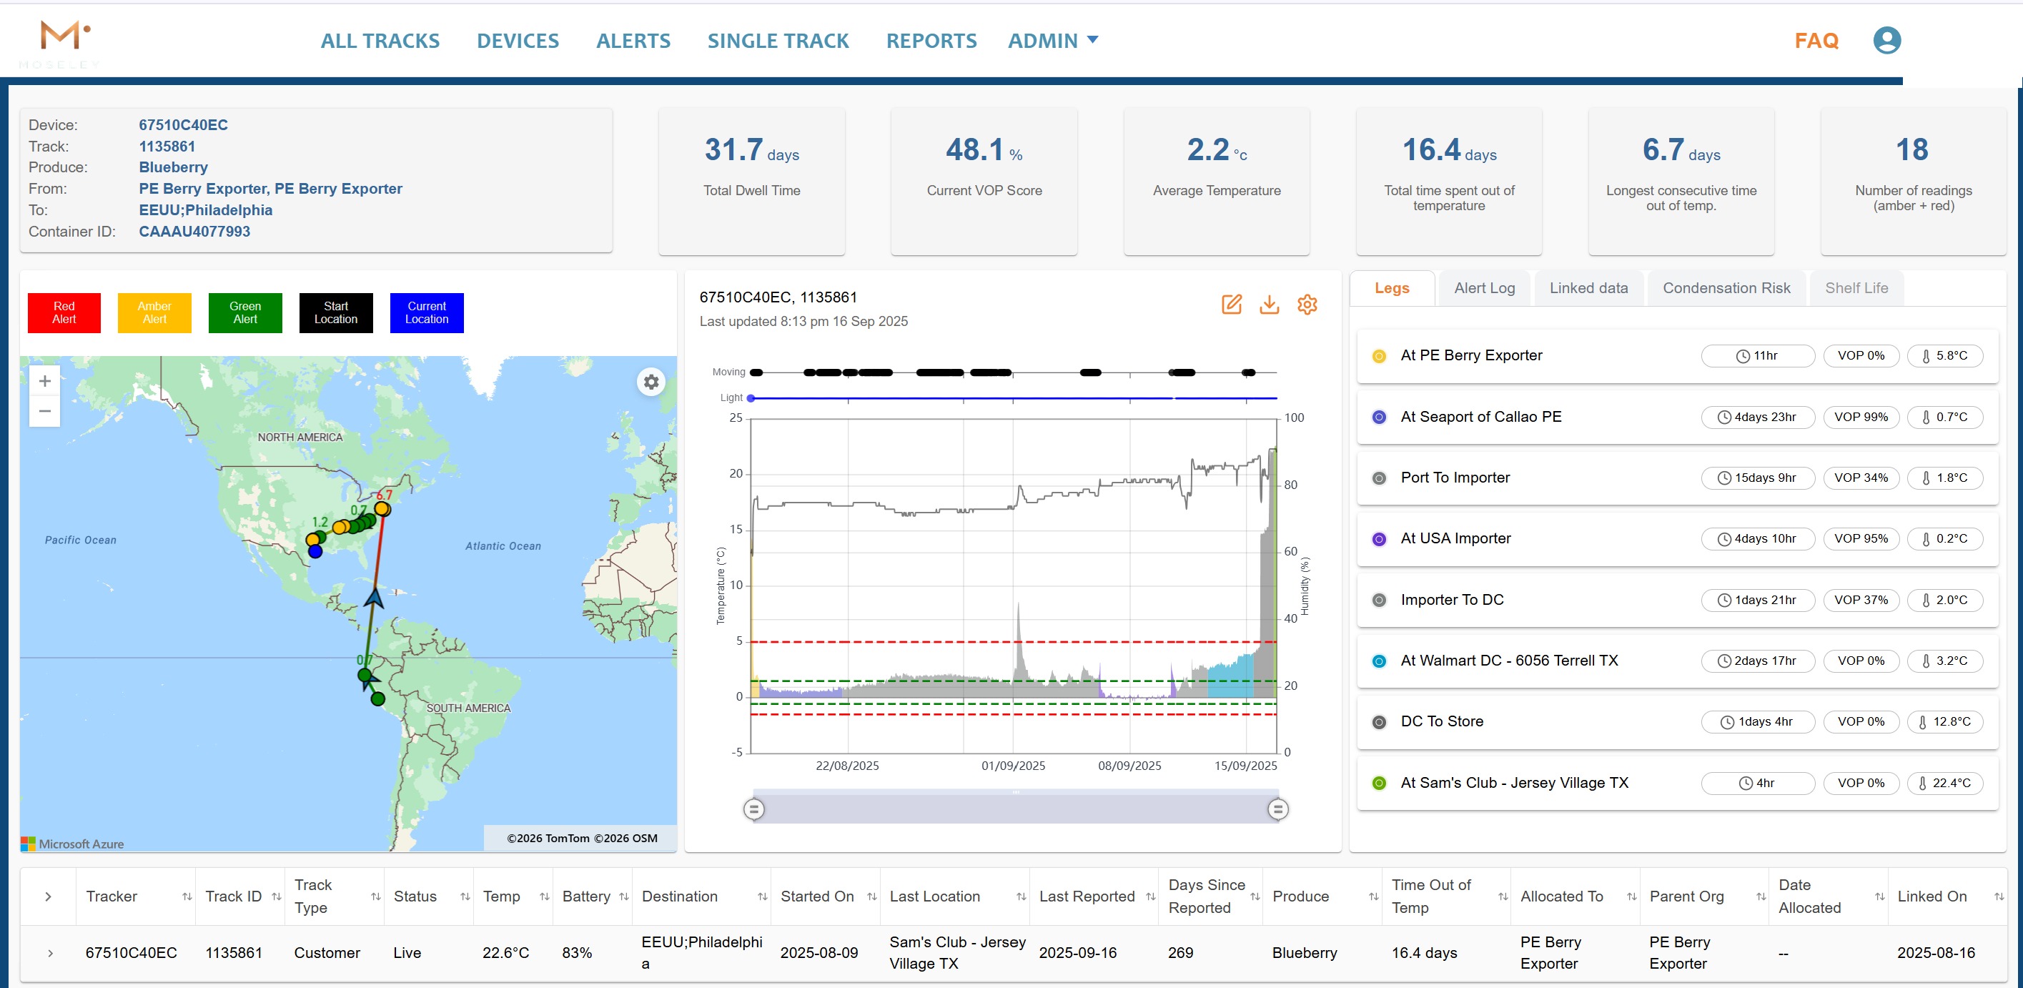Image resolution: width=2023 pixels, height=988 pixels.
Task: Sort by Tracker column arrows
Action: coord(187,896)
